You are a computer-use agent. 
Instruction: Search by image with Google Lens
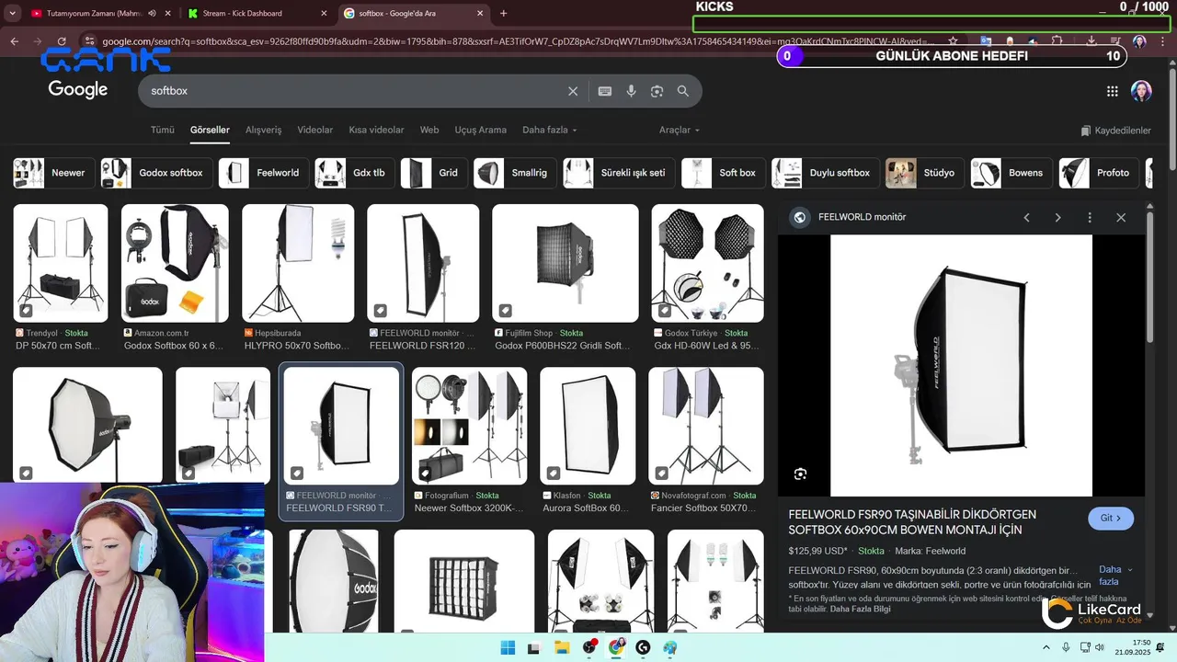(x=657, y=91)
